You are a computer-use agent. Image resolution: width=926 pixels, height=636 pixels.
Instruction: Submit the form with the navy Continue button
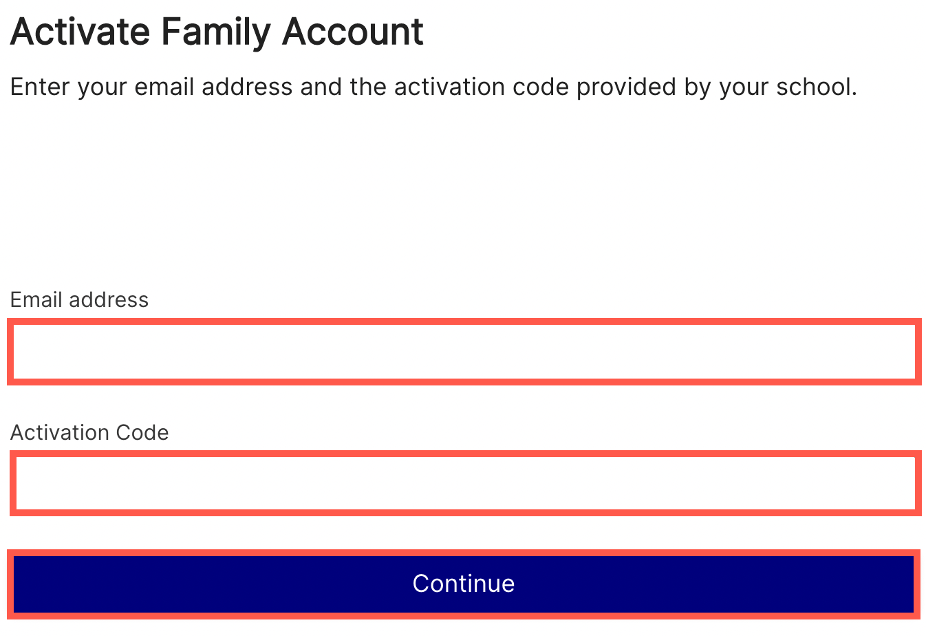(464, 584)
